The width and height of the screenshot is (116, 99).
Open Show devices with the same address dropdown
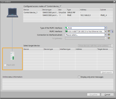pos(112,46)
